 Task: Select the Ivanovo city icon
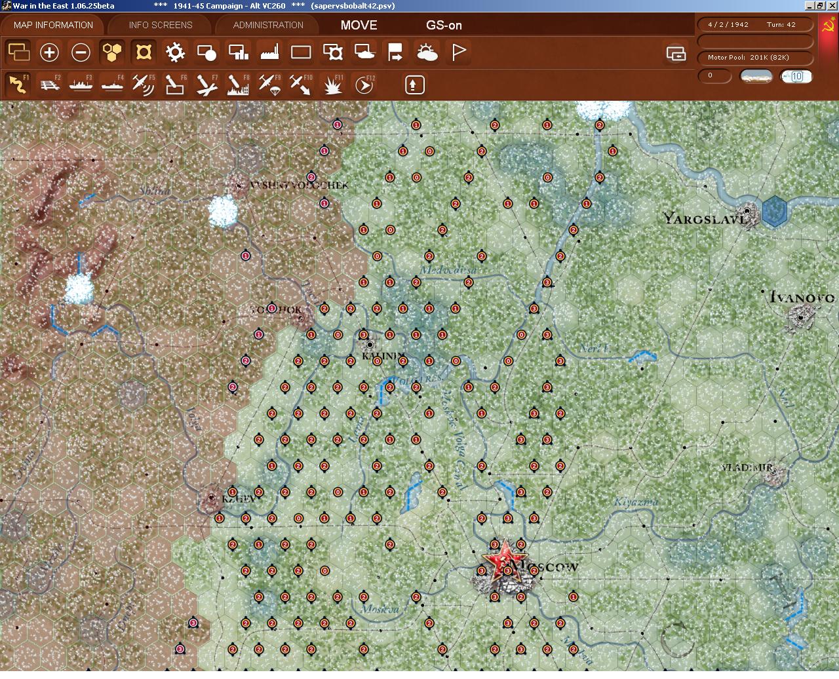pyautogui.click(x=801, y=317)
